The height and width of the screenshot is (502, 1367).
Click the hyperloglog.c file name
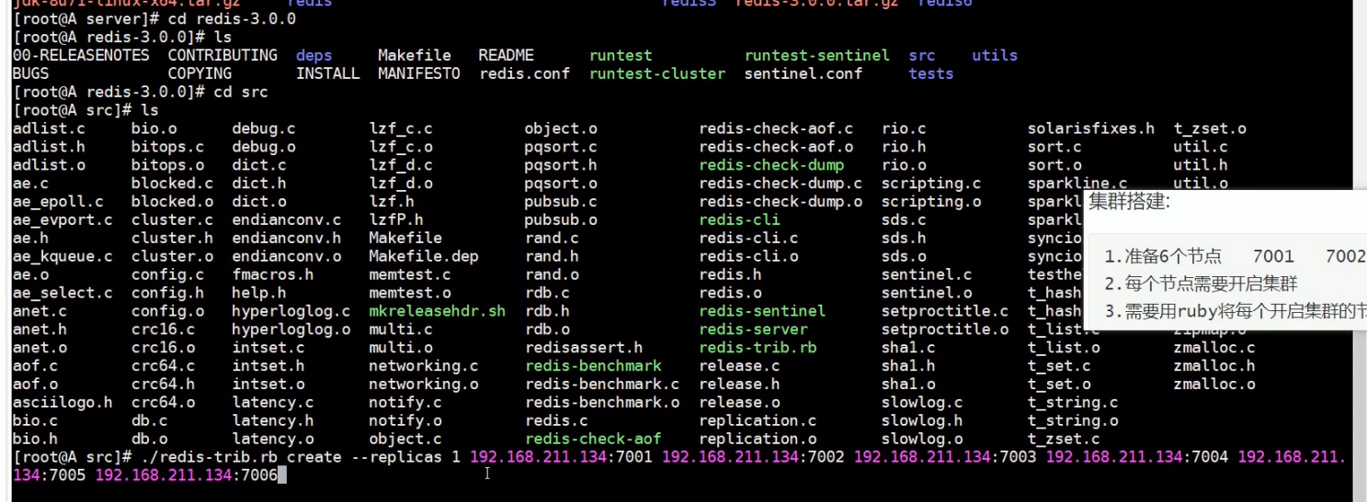[290, 311]
